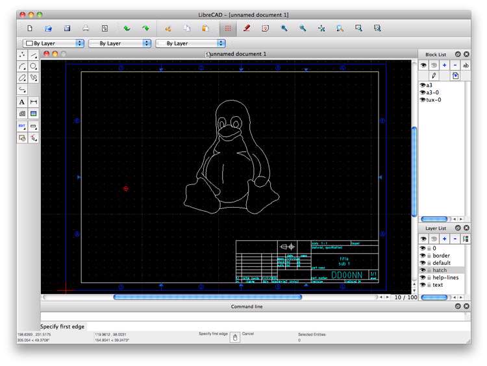This screenshot has height=366, width=487.
Task: Select the Spline tool
Action: coord(34,78)
